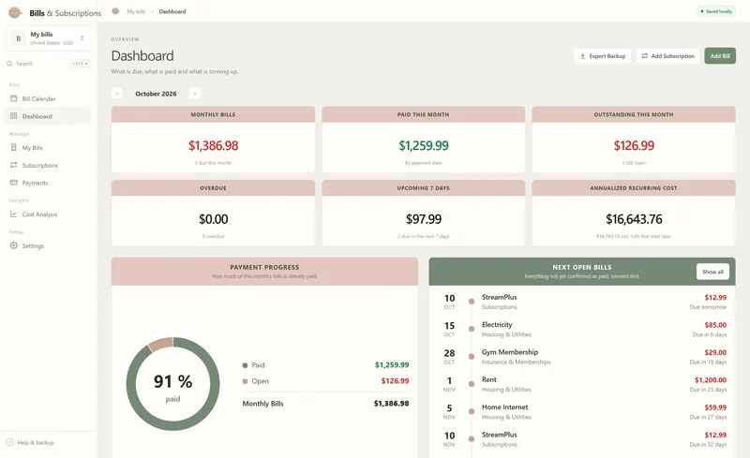
Task: Click the Bill Calendar icon
Action: [x=13, y=98]
